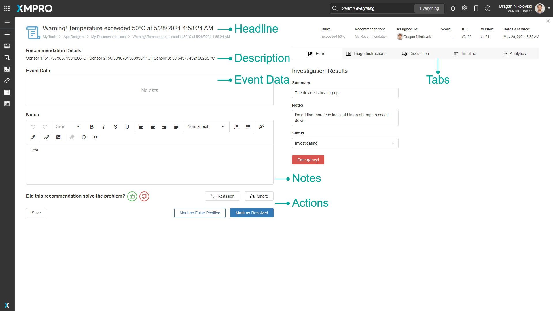Screen dimensions: 553x311
Task: Insert a hyperlink in the Notes editor
Action: click(46, 137)
